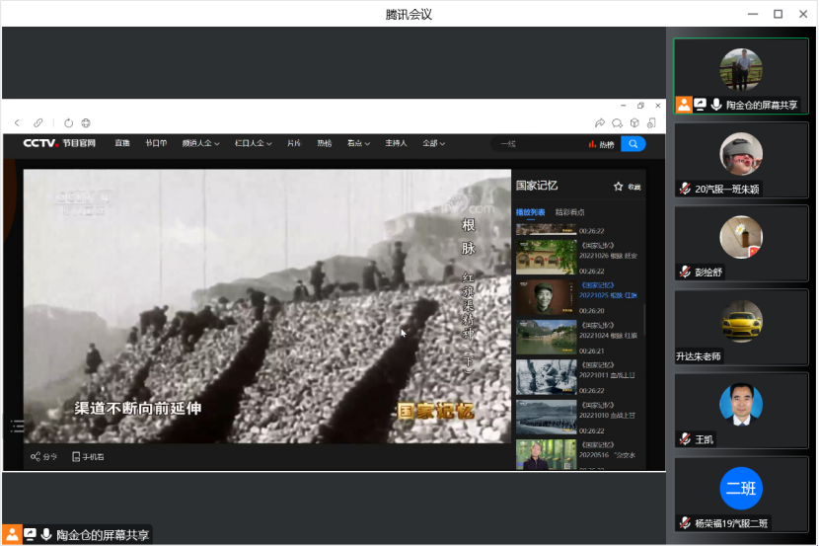
Task: Click the blue search magnifier button
Action: tap(633, 144)
